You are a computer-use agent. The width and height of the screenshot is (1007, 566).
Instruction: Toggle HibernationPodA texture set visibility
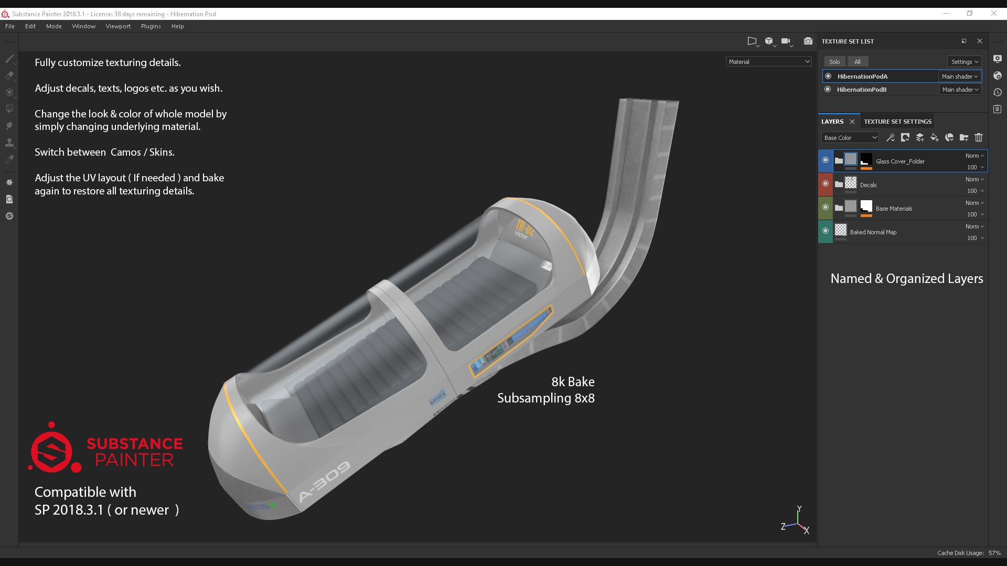[828, 76]
